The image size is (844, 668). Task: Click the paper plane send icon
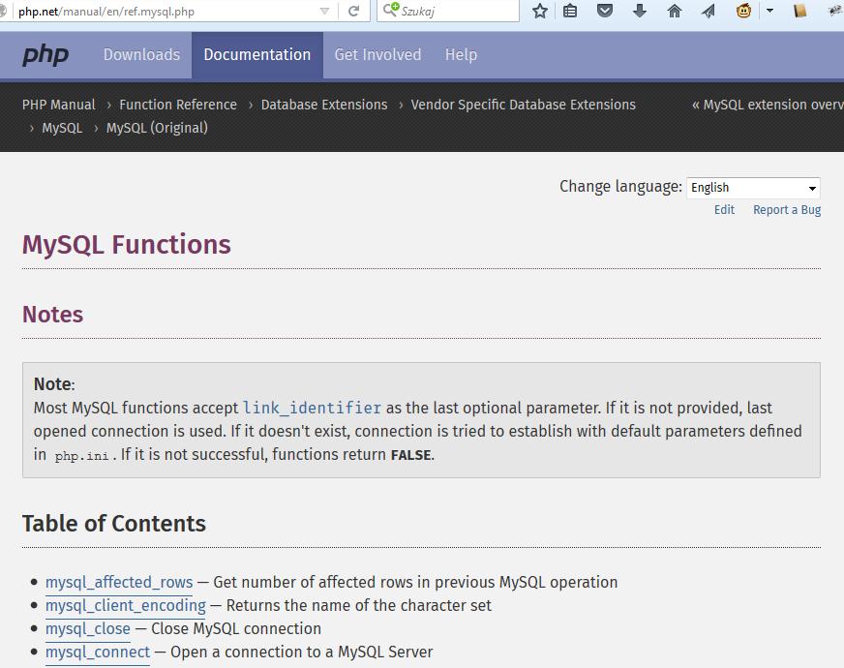click(708, 11)
